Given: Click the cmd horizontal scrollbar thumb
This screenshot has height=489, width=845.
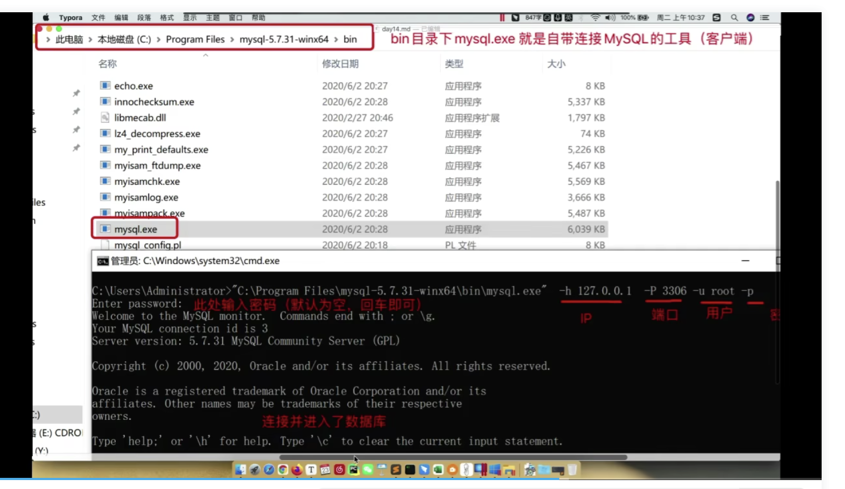Looking at the screenshot, I should [x=453, y=457].
